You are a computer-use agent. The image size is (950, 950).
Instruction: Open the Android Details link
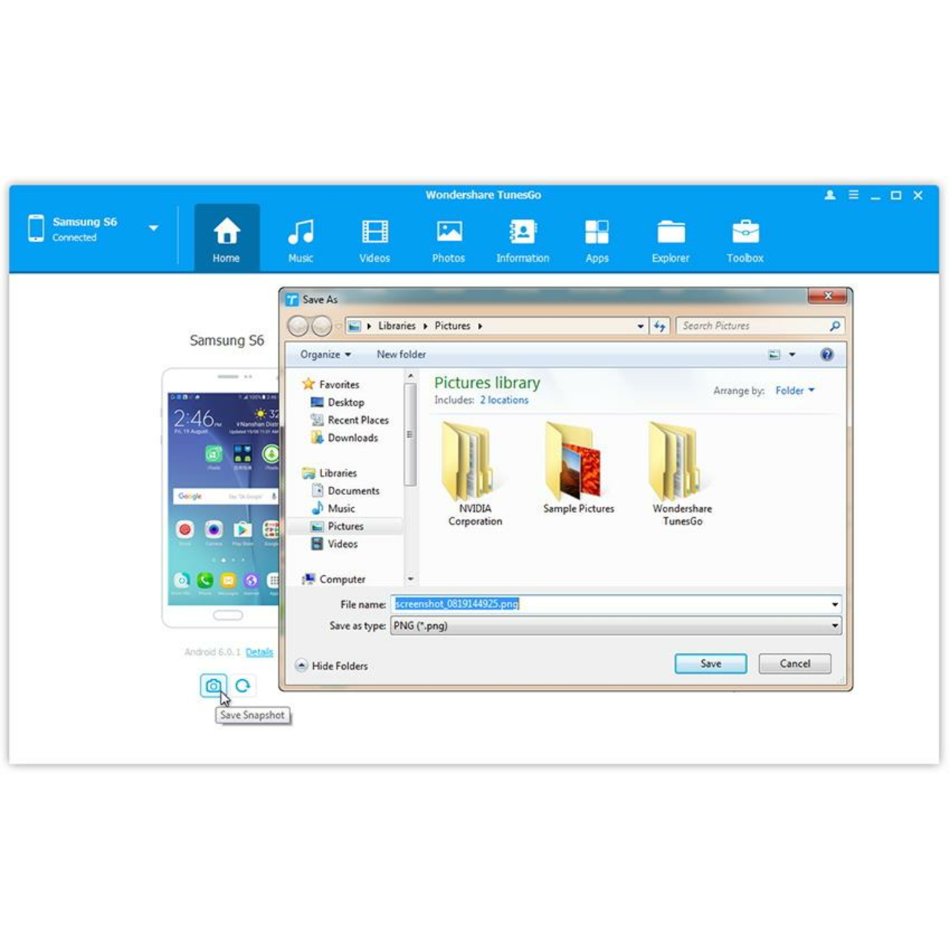coord(259,652)
